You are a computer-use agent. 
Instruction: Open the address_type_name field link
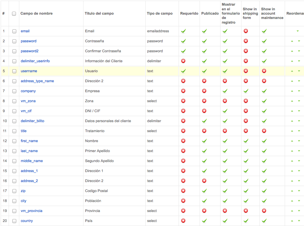(37, 81)
